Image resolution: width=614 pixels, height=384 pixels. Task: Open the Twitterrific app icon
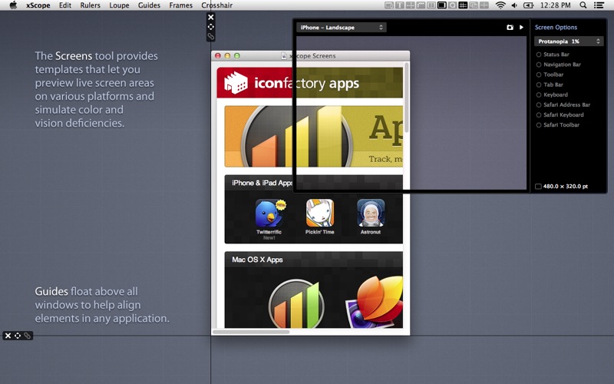click(269, 214)
